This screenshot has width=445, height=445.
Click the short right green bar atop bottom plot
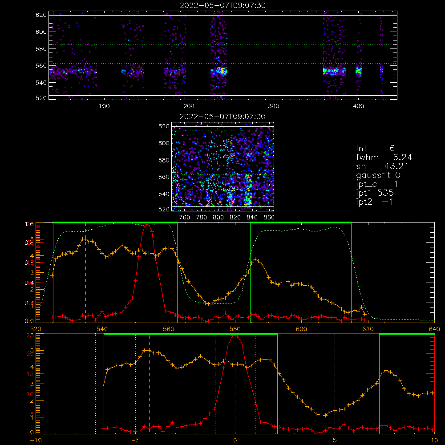coord(407,334)
